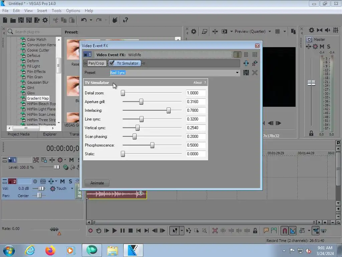Expand the Undo history dropdown arrow
The image size is (342, 257).
pos(91,20)
